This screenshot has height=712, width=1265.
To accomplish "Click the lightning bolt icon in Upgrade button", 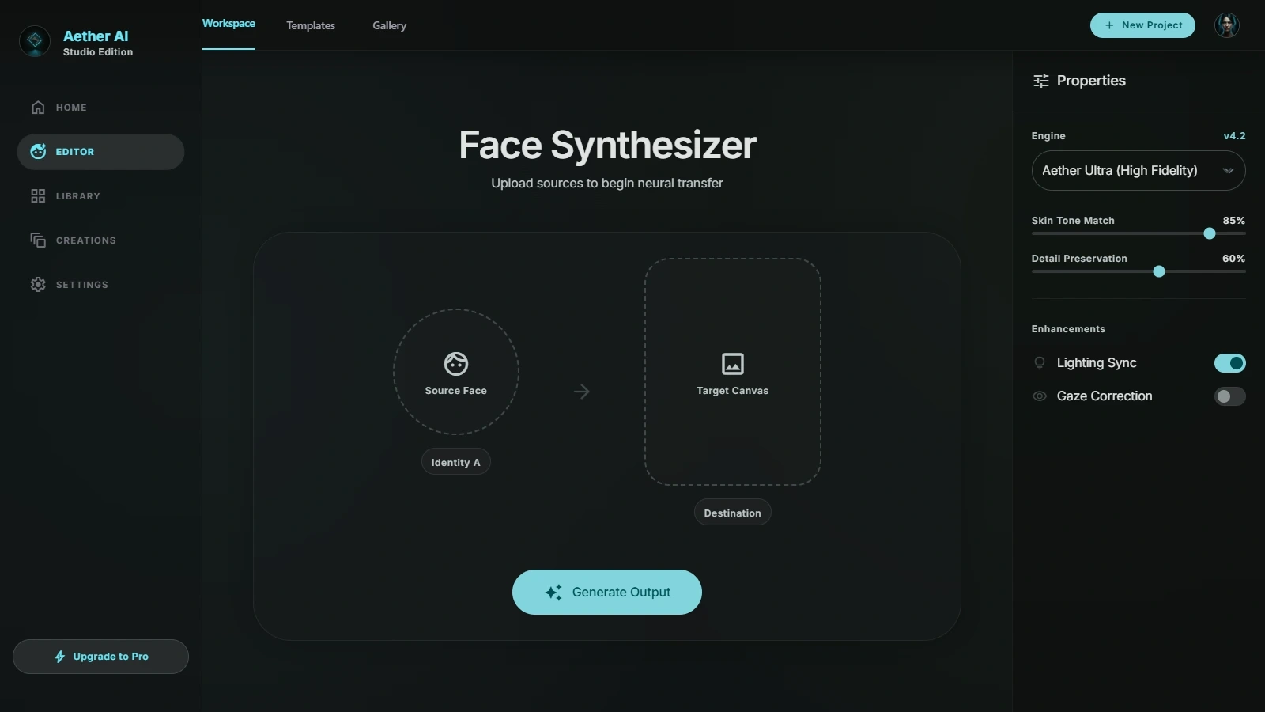I will click(60, 657).
